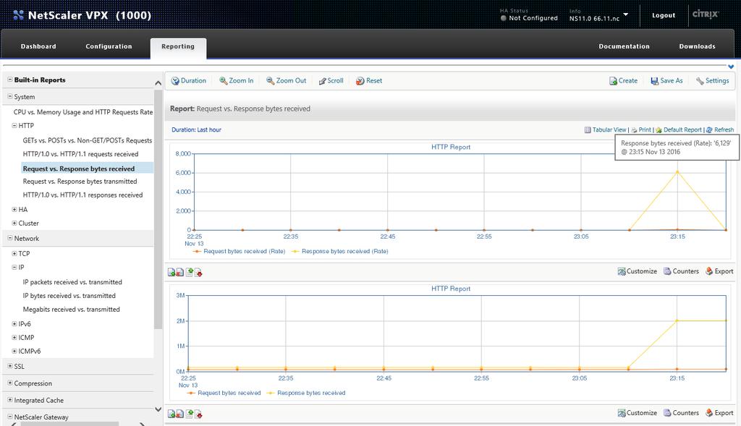
Task: Open the Info version dropdown arrow
Action: [626, 14]
